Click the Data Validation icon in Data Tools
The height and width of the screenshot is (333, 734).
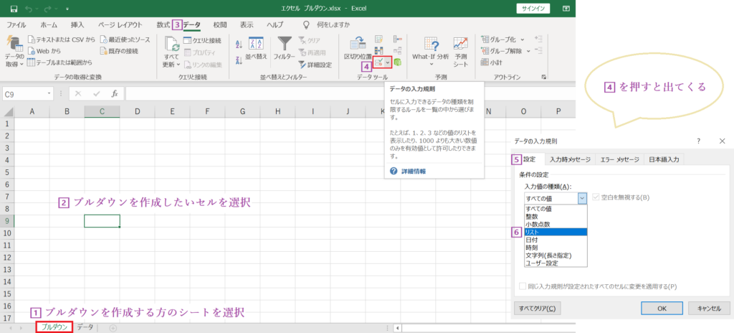click(378, 62)
